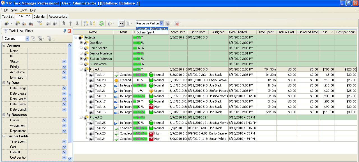
Task: Click the Move Task Down arrow icon
Action: 77,24
